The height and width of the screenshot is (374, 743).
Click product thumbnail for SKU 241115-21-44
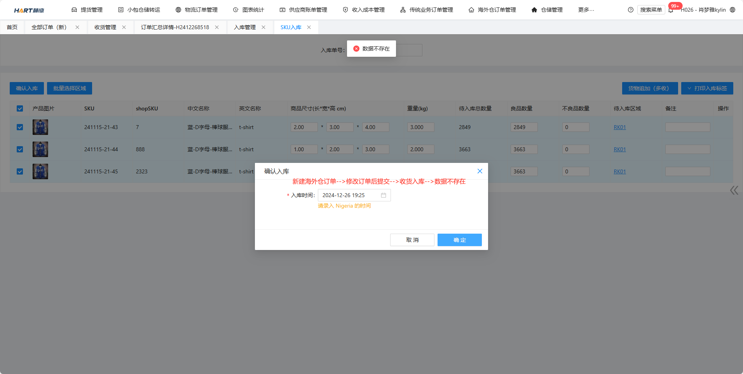(x=40, y=149)
